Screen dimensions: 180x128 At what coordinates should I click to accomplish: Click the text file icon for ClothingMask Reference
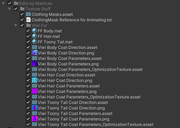click(29, 20)
